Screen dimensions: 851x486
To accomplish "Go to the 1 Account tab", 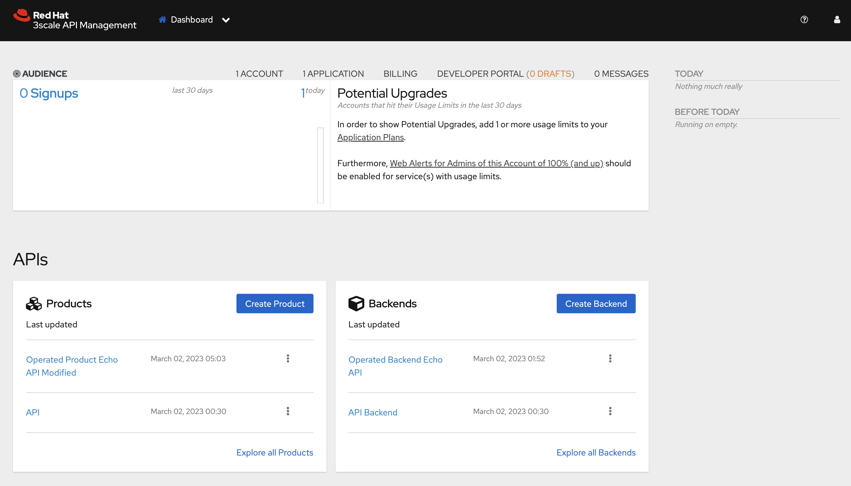I will 259,73.
